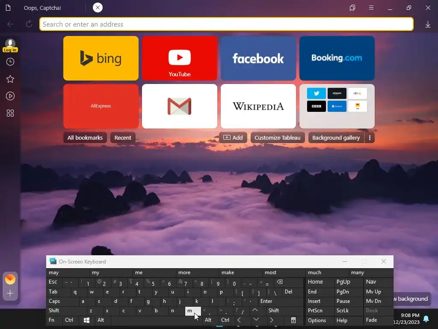
Task: Click the Twitter icon in folder tile
Action: coord(316,93)
